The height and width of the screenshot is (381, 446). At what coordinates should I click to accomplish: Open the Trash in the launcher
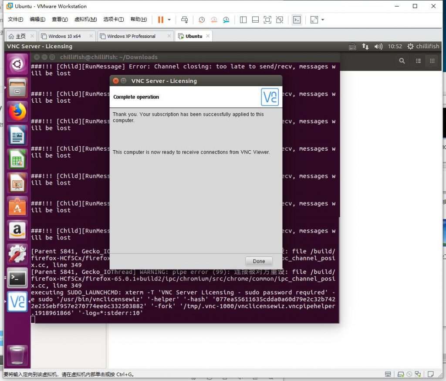click(x=17, y=355)
